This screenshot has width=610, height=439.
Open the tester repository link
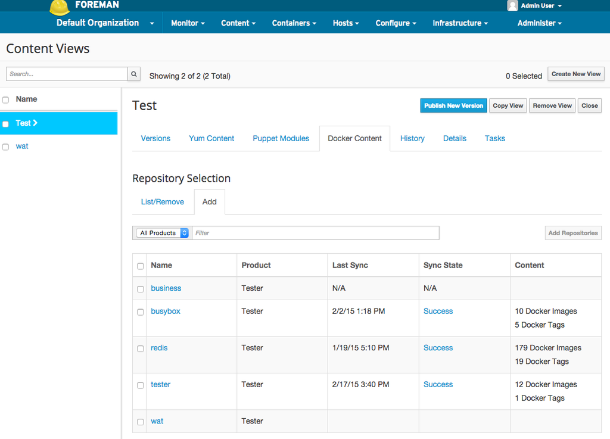point(161,384)
